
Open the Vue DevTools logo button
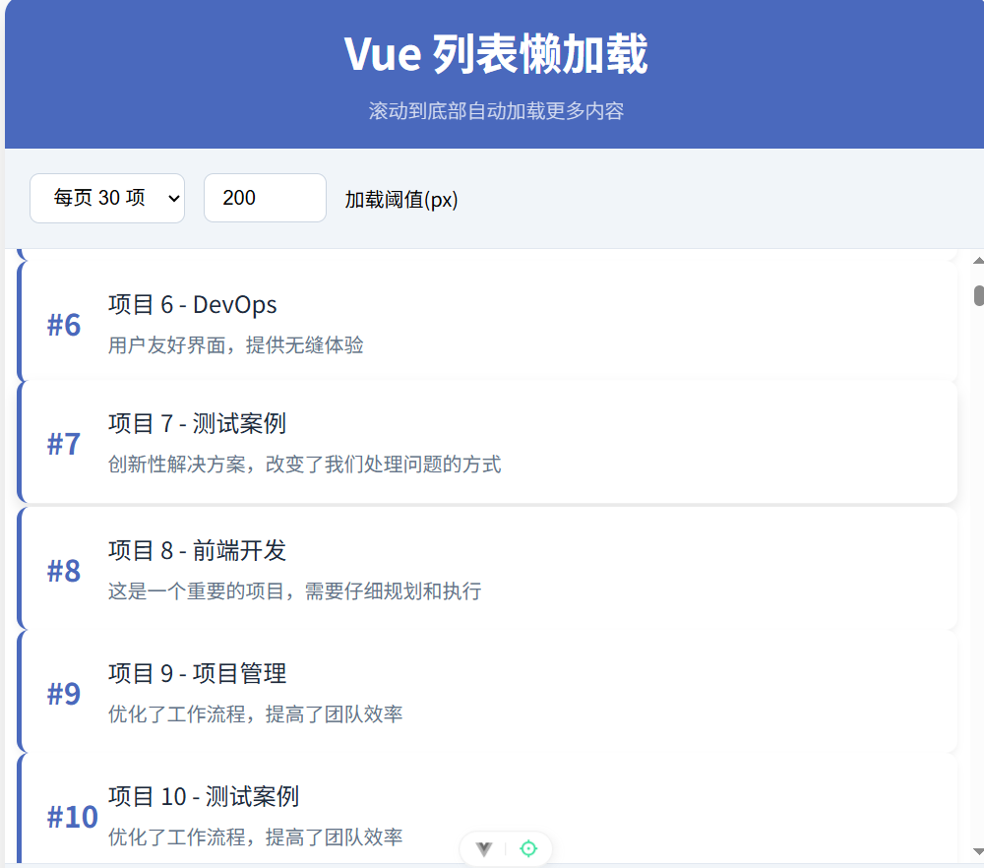pyautogui.click(x=483, y=848)
